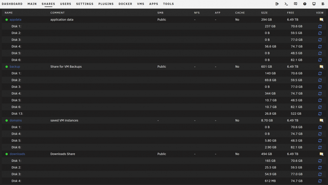Open the Users tab
The width and height of the screenshot is (328, 185).
coord(66,4)
